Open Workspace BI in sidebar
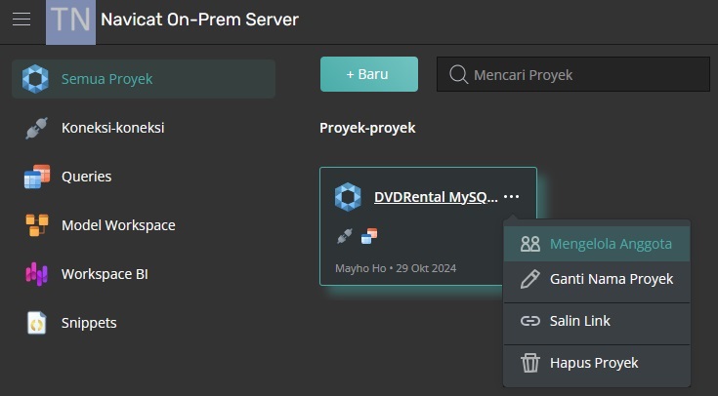This screenshot has height=396, width=718. [x=105, y=274]
